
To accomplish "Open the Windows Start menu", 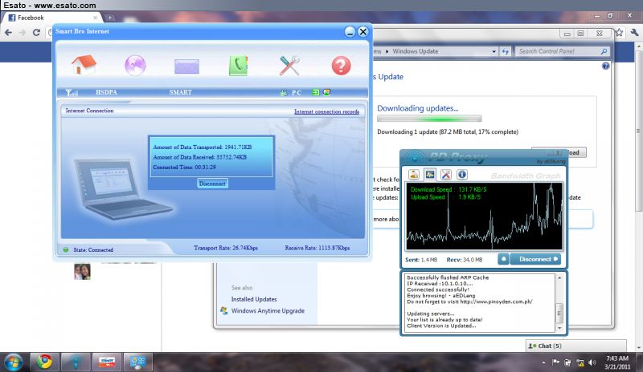I will pyautogui.click(x=13, y=362).
